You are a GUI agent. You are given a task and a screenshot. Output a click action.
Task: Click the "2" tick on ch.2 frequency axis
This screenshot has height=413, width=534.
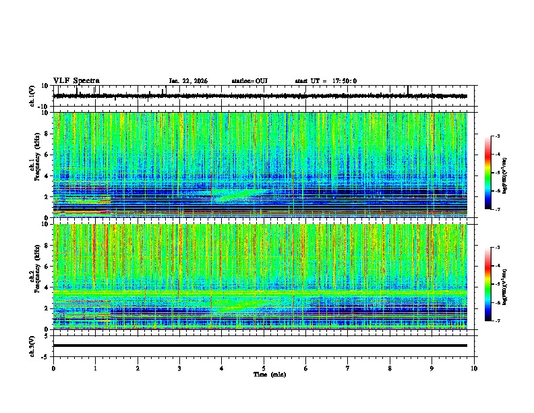click(x=47, y=308)
